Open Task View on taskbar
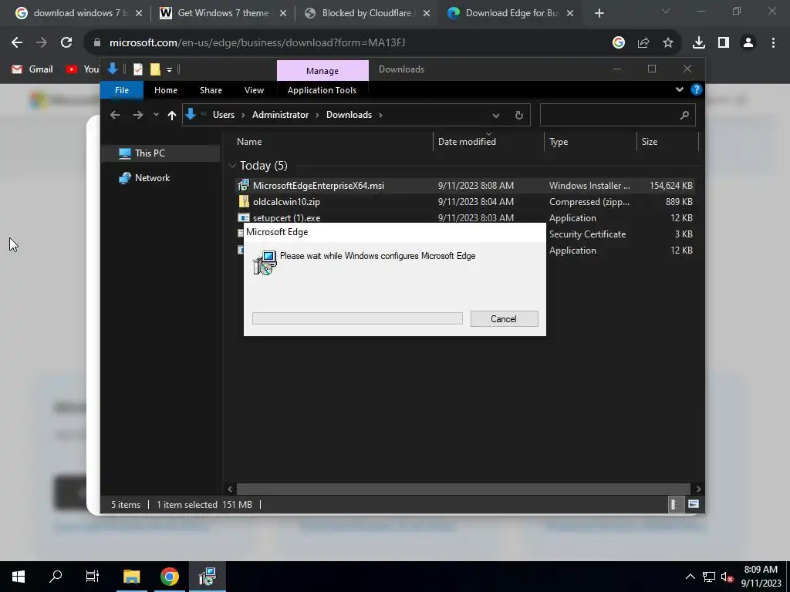The image size is (790, 592). coord(93,577)
